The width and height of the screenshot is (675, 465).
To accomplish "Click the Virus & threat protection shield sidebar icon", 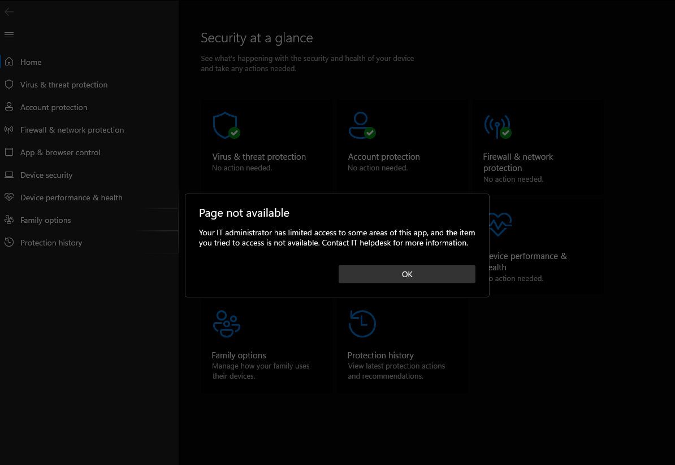I will tap(9, 84).
